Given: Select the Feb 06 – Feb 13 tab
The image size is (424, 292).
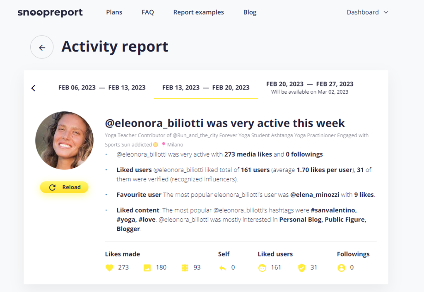Looking at the screenshot, I should click(102, 88).
